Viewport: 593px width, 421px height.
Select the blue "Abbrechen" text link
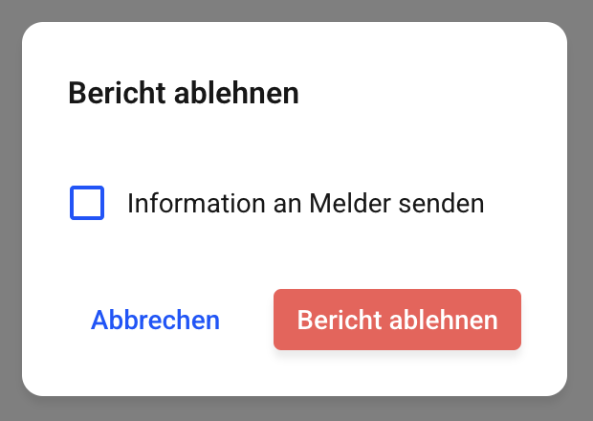(155, 320)
